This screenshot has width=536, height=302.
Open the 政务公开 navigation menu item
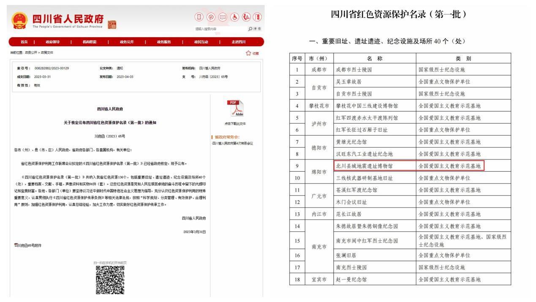[126, 41]
